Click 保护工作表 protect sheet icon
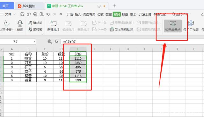The height and width of the screenshot is (117, 204). pyautogui.click(x=191, y=24)
